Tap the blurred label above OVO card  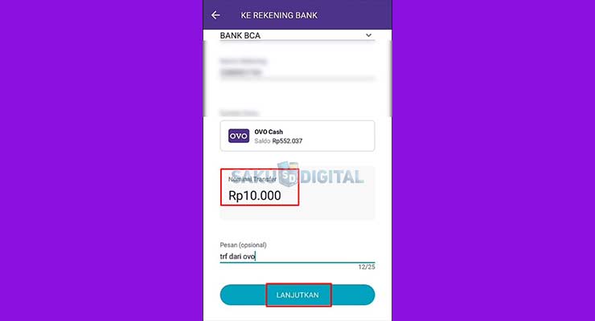(239, 113)
